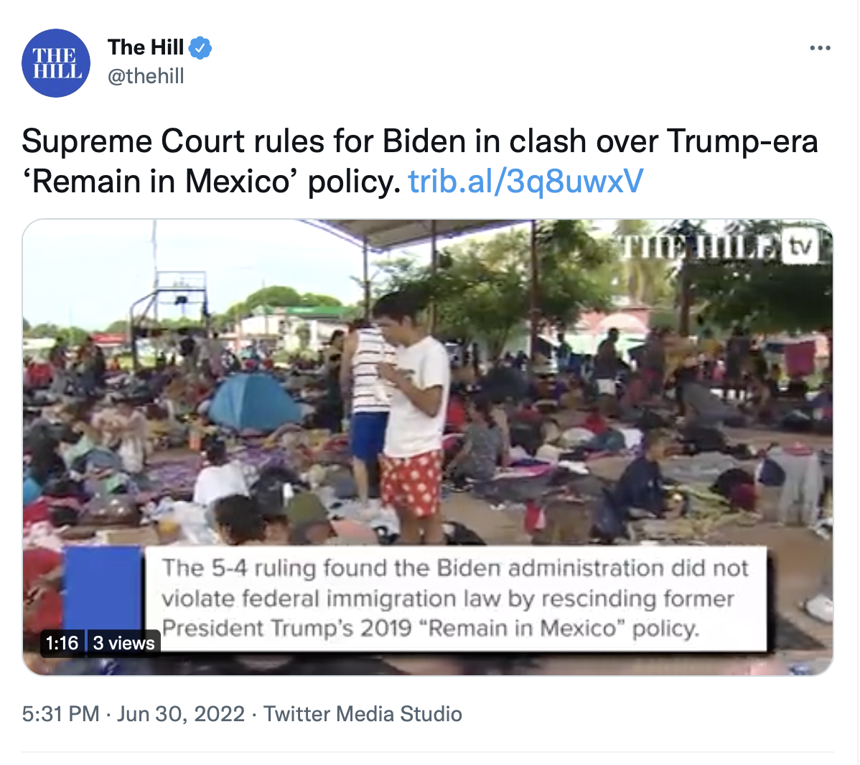Click the 3 views counter
This screenshot has width=860, height=765.
(x=123, y=643)
